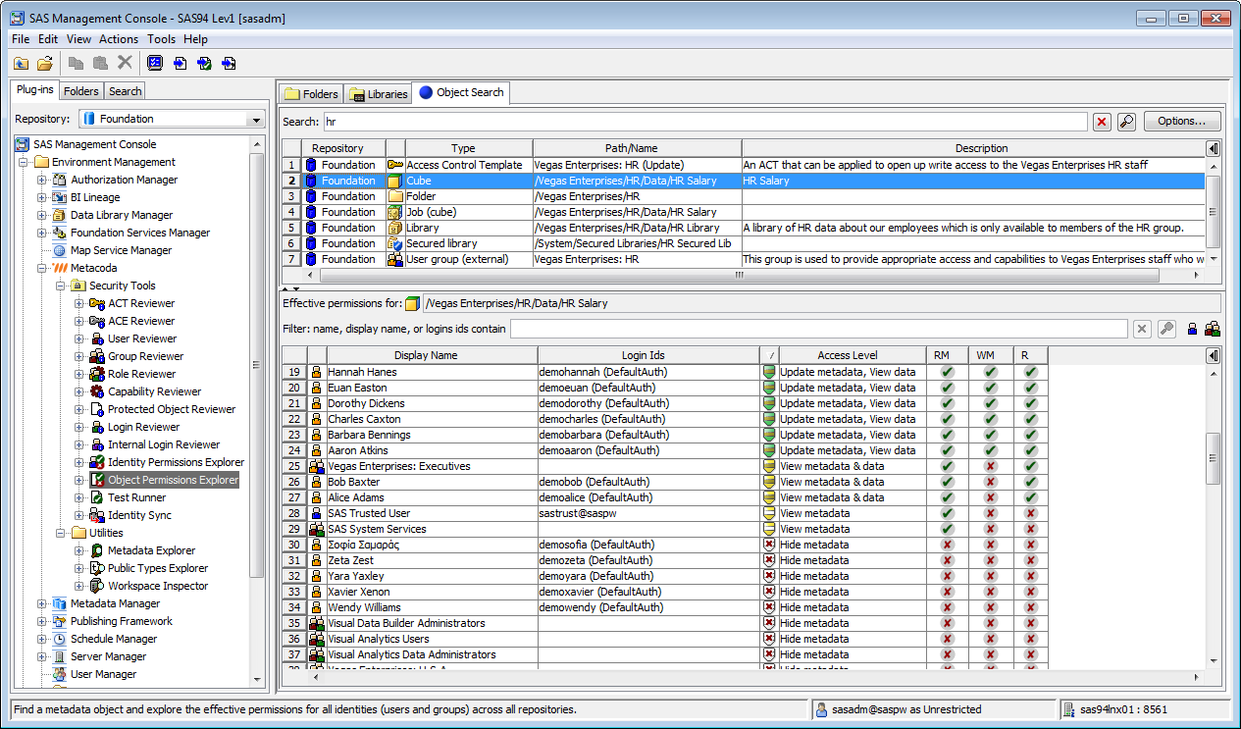The height and width of the screenshot is (729, 1241).
Task: Clear the hr search with red X
Action: [x=1103, y=122]
